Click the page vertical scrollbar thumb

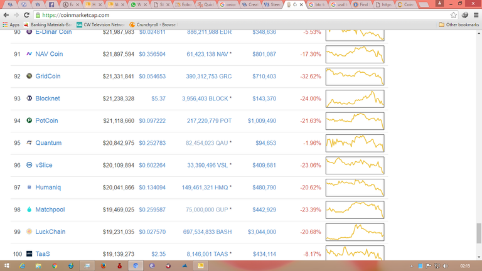coord(479,233)
